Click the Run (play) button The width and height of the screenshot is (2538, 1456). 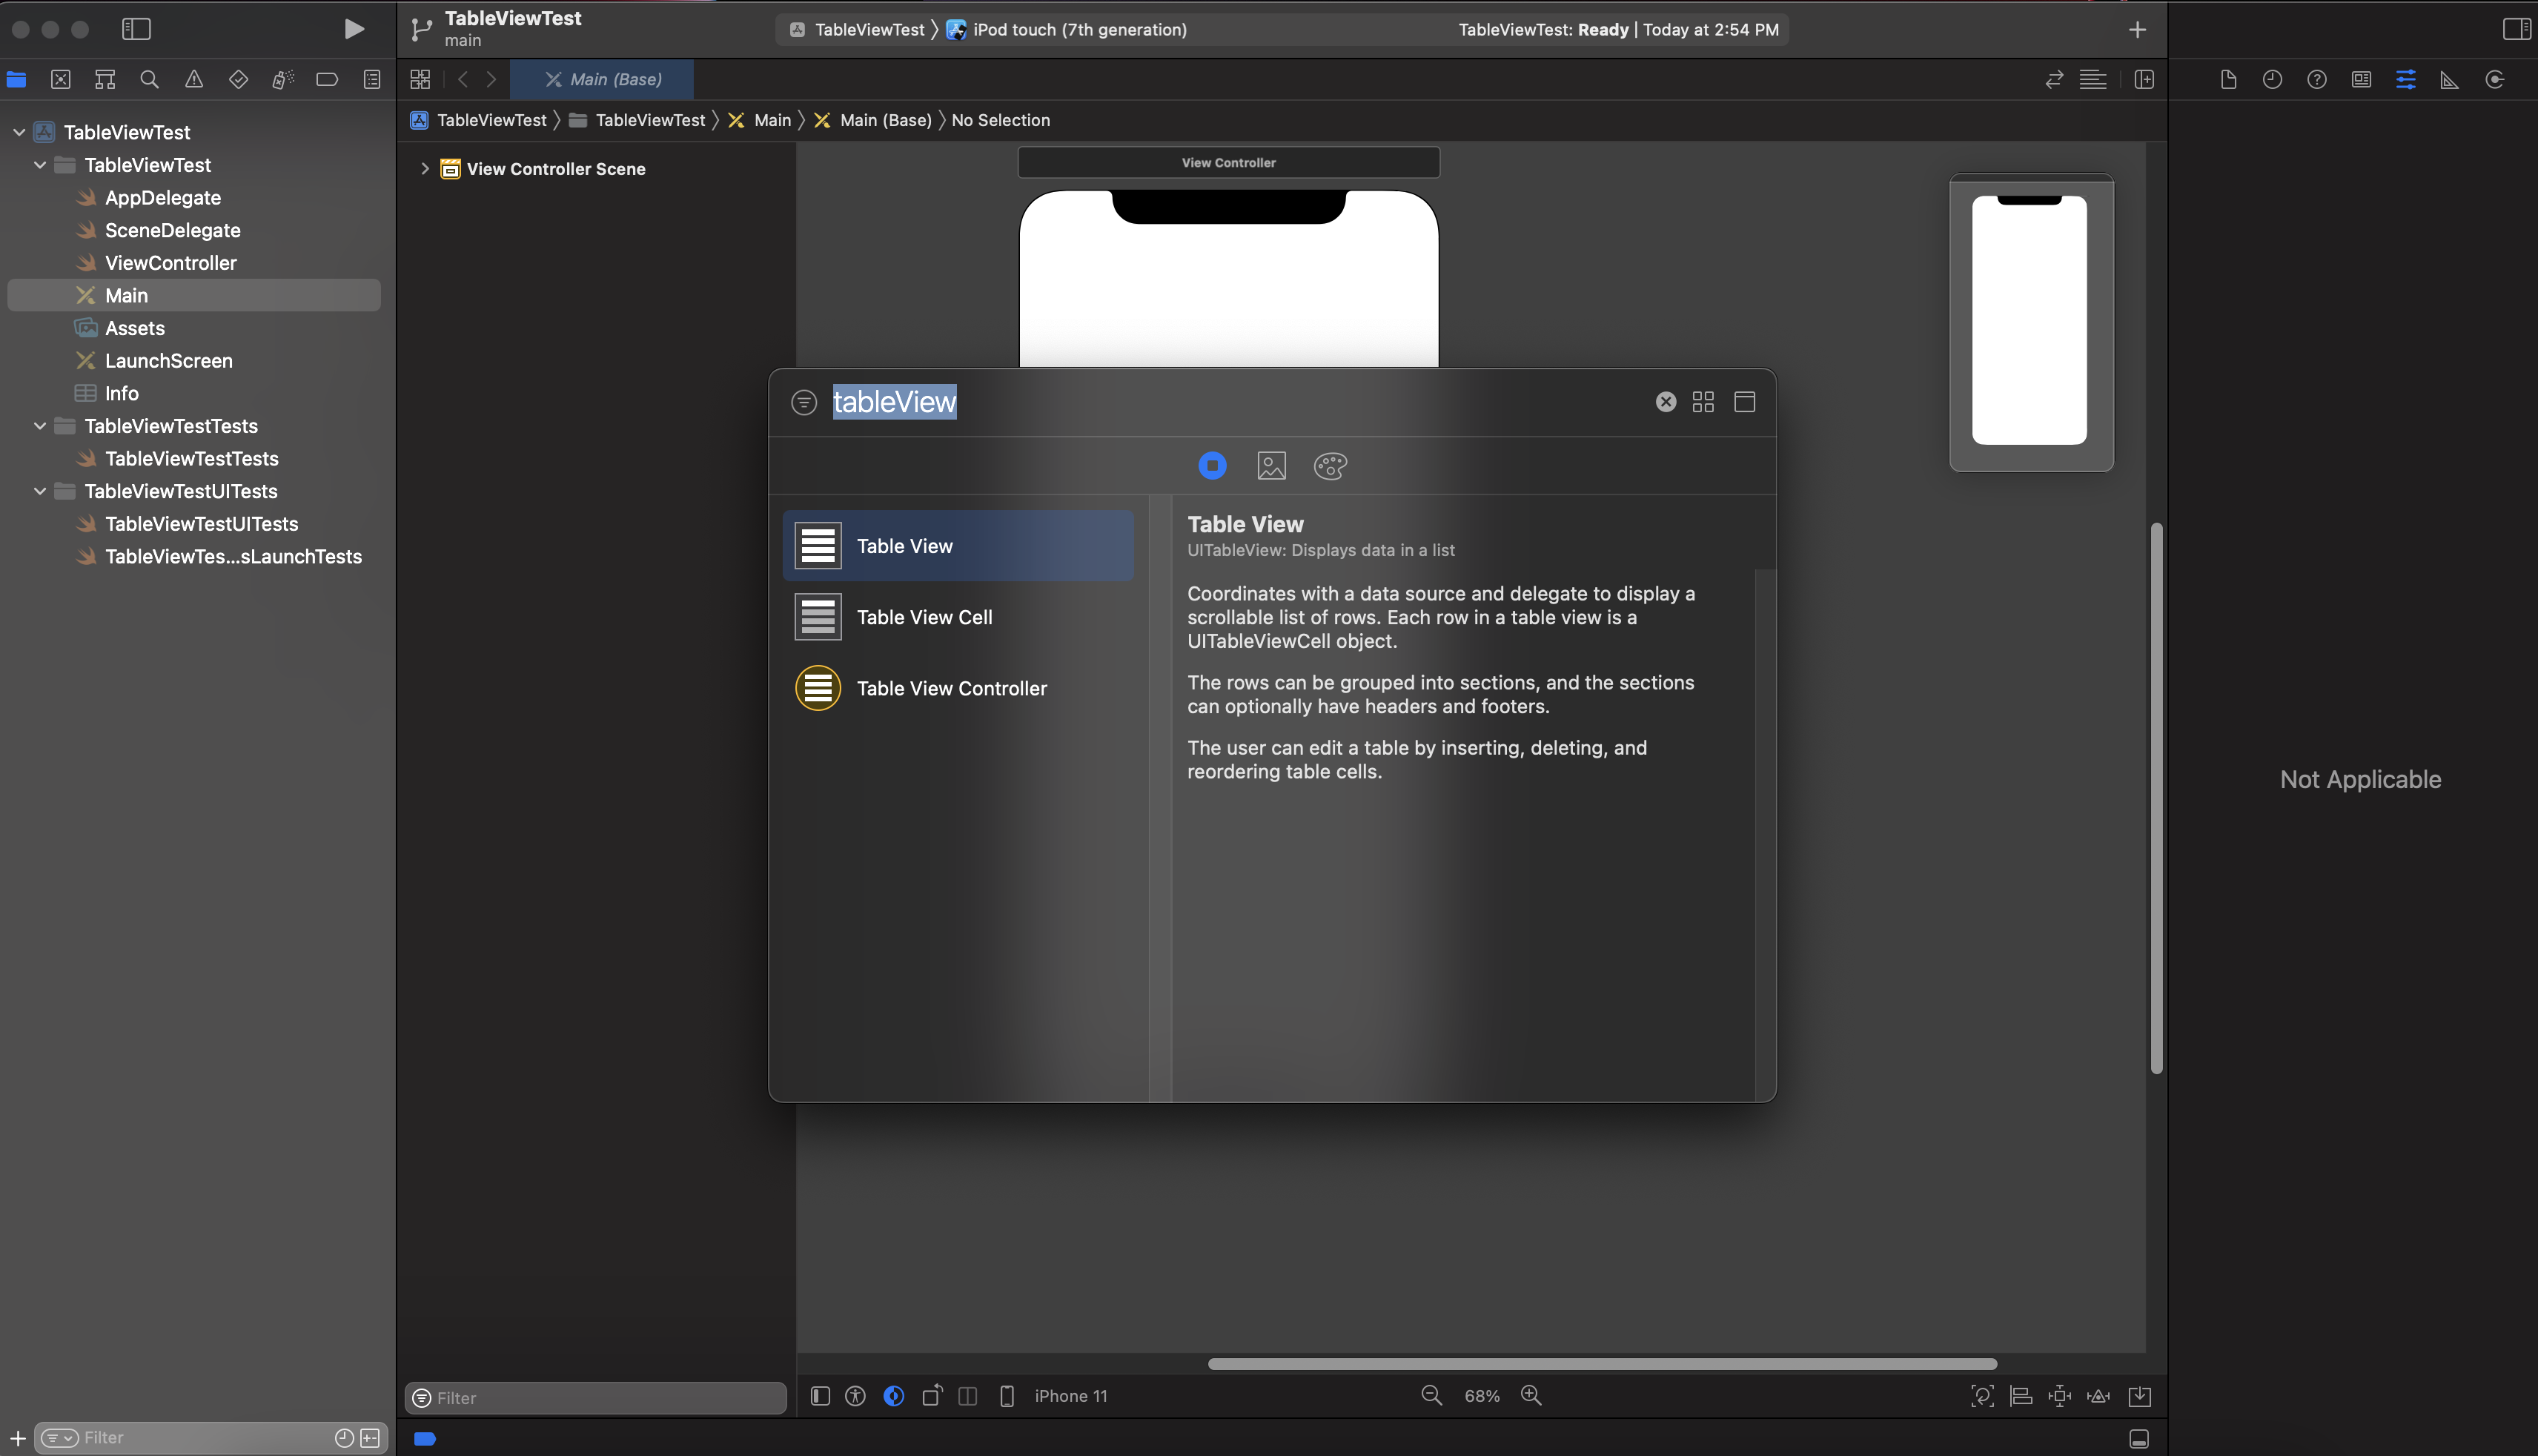click(354, 29)
